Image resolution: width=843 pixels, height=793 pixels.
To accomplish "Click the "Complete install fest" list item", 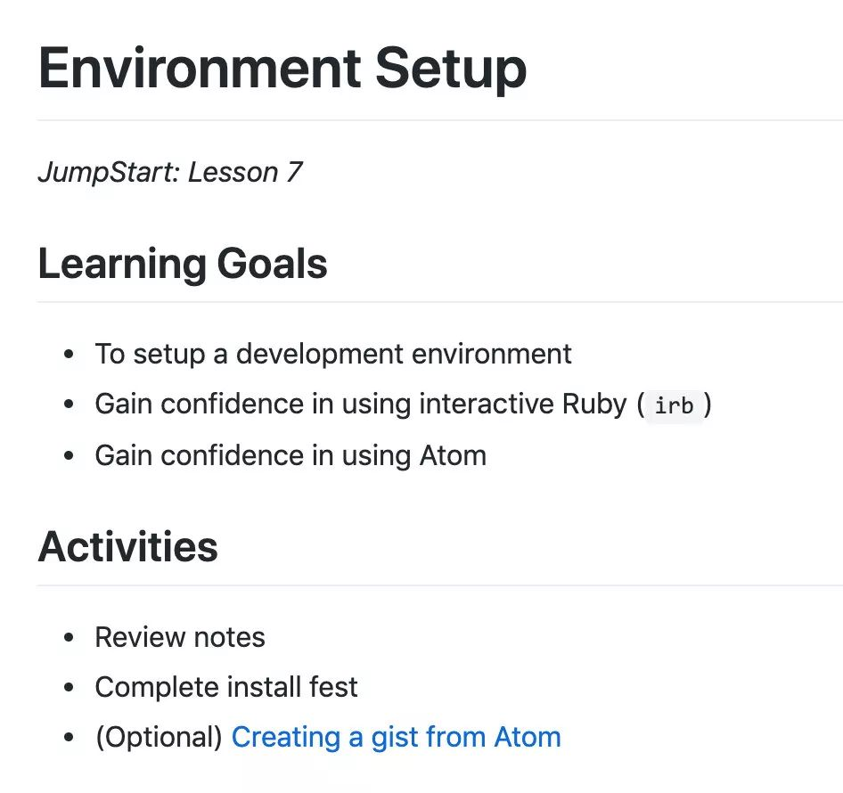I will coord(226,687).
